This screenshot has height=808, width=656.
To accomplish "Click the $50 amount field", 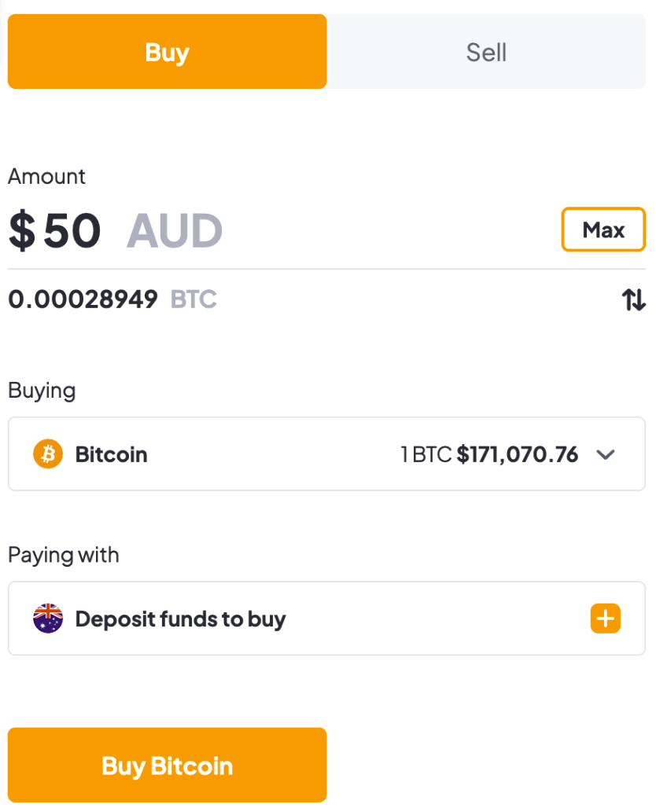I will (54, 230).
